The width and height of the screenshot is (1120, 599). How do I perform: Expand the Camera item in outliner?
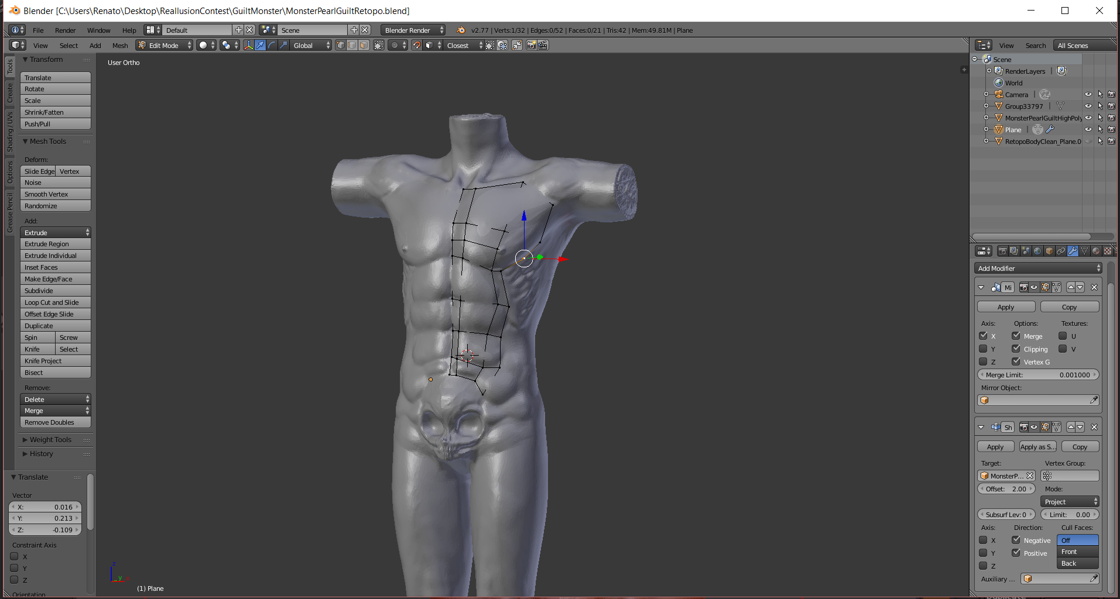[987, 94]
